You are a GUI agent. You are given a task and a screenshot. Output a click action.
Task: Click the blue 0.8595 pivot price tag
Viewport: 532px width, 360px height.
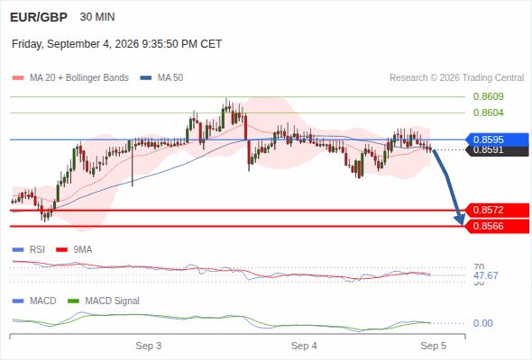point(497,139)
